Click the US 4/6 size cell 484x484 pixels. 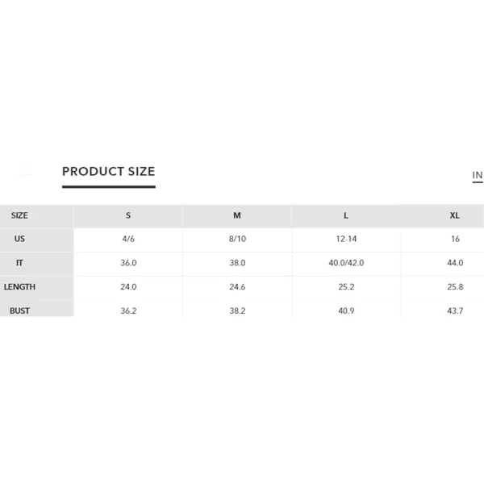128,239
